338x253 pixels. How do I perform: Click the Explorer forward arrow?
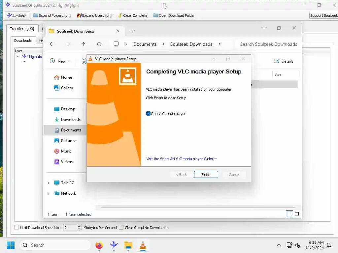click(x=68, y=44)
